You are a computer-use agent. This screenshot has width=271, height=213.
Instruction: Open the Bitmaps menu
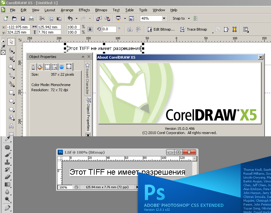tap(101, 10)
